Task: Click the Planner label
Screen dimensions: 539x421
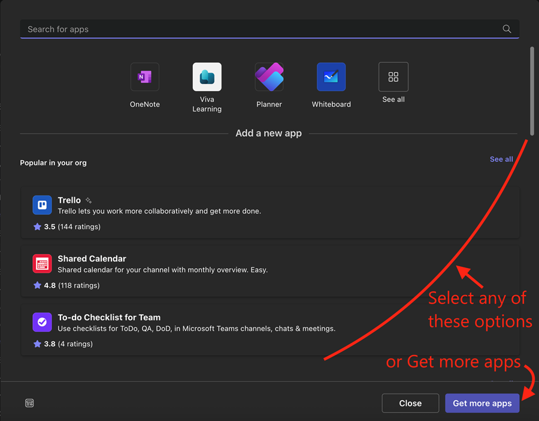Action: pyautogui.click(x=269, y=104)
